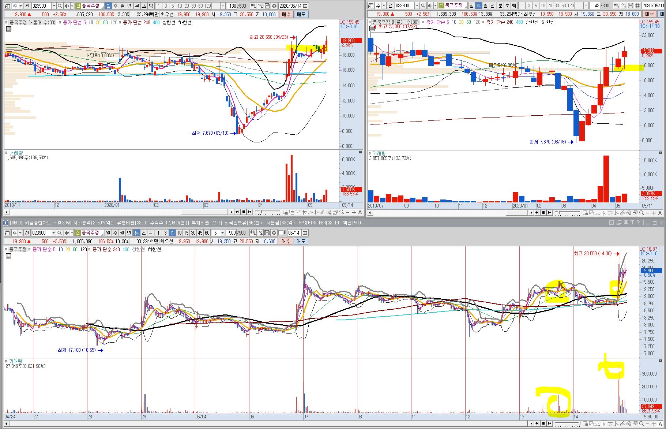
Task: Click line-add tool in top-left chart toolbar
Action: coord(260,6)
